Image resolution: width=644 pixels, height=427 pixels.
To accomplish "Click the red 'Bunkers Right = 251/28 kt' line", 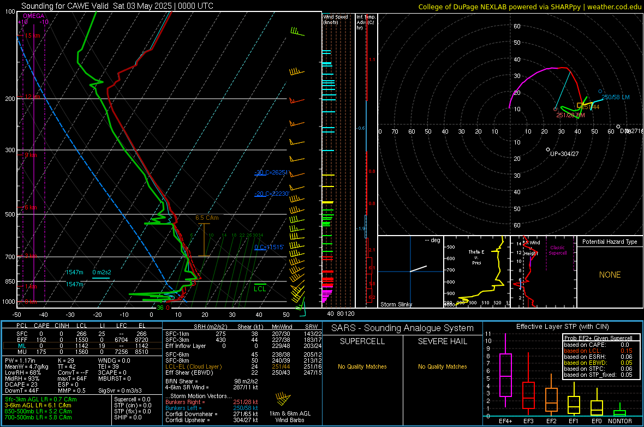I will [212, 402].
